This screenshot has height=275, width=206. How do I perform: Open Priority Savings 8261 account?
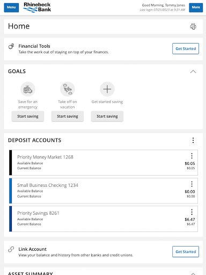coord(104,219)
